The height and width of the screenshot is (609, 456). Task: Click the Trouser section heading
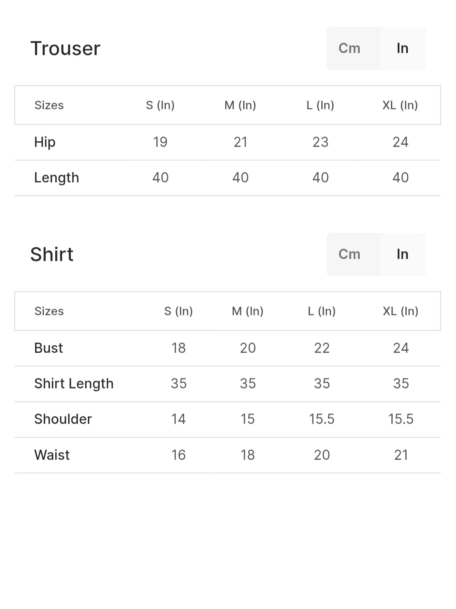coord(65,48)
